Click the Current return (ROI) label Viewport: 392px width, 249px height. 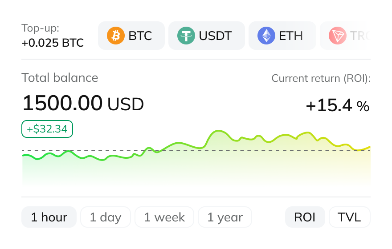[321, 78]
